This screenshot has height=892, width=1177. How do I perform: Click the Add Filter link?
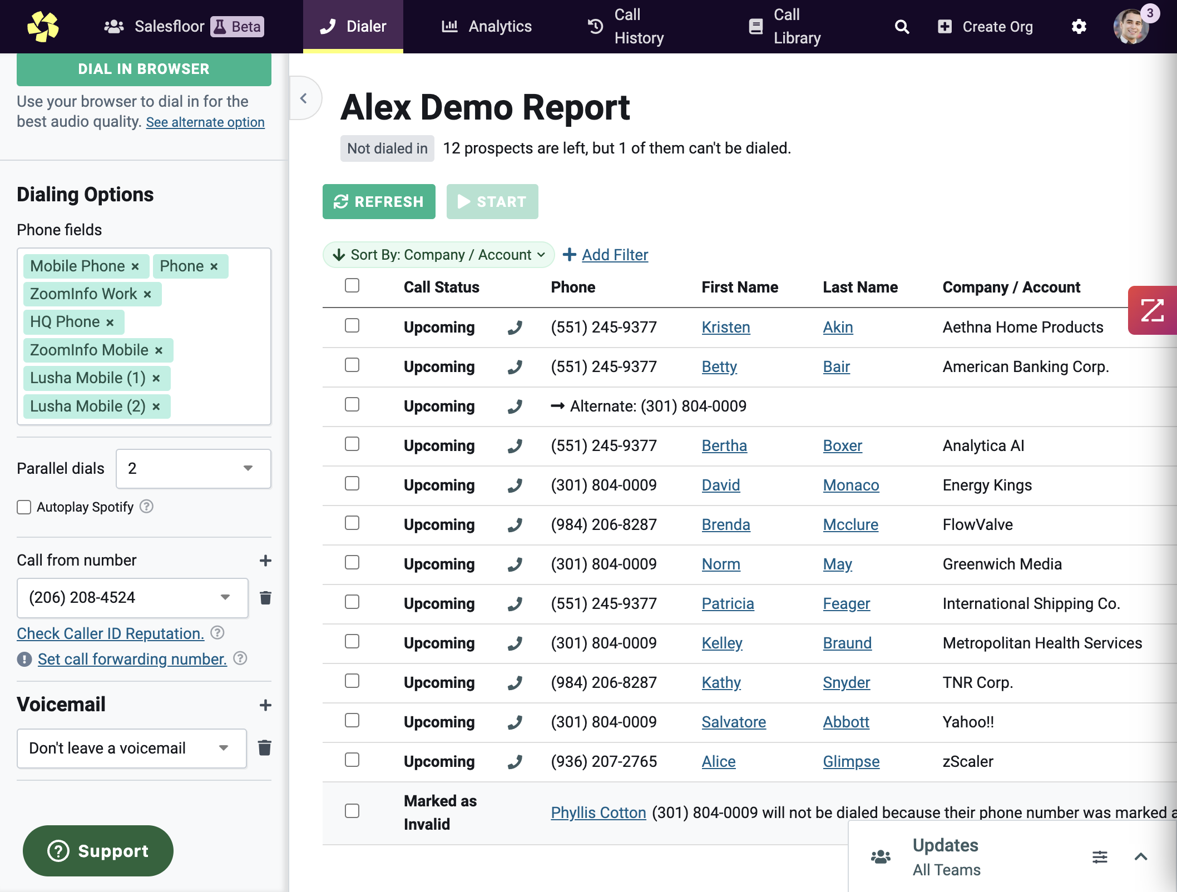[x=615, y=255]
